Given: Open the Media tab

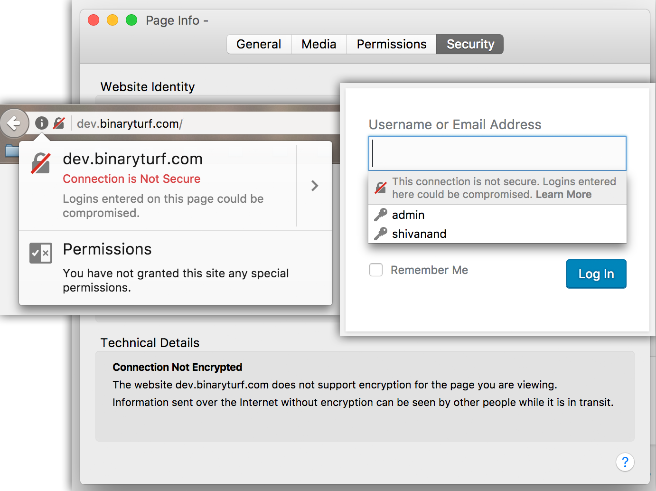Looking at the screenshot, I should (x=319, y=44).
